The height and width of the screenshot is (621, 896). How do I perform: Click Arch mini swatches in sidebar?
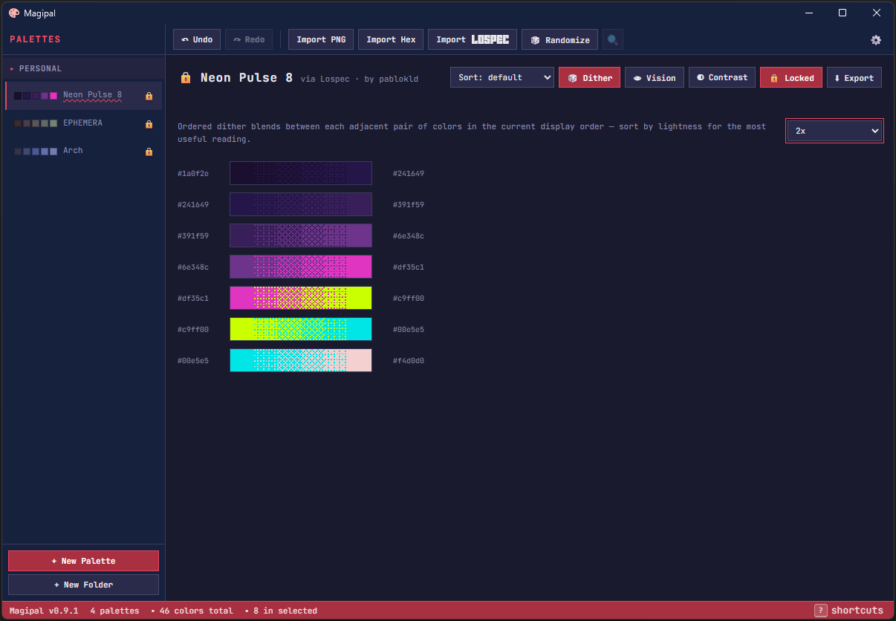click(x=36, y=151)
